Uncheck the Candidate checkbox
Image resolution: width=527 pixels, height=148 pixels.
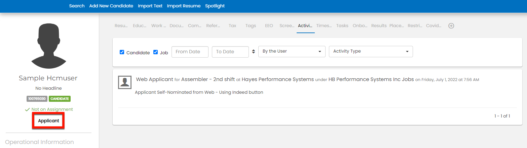(122, 52)
